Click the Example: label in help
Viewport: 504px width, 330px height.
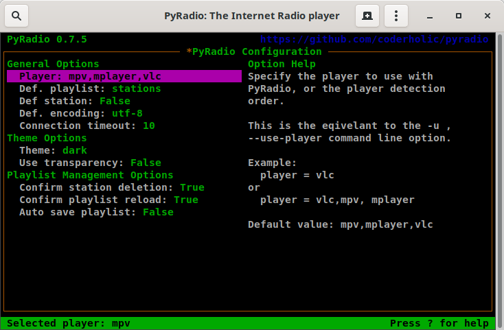click(272, 163)
